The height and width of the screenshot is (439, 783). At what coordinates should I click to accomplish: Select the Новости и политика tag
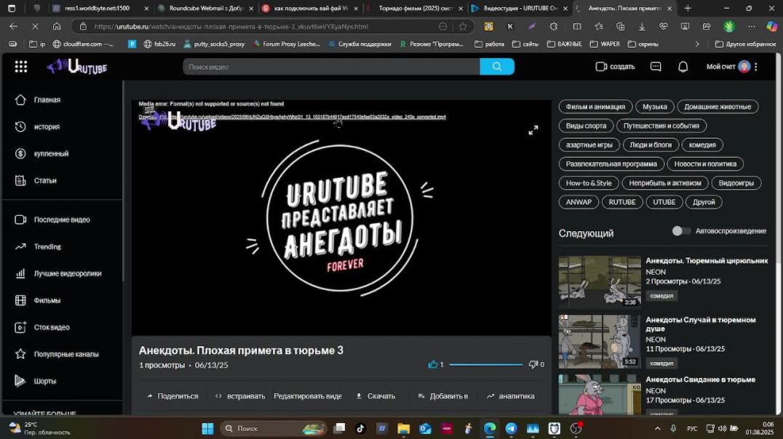[x=705, y=164]
